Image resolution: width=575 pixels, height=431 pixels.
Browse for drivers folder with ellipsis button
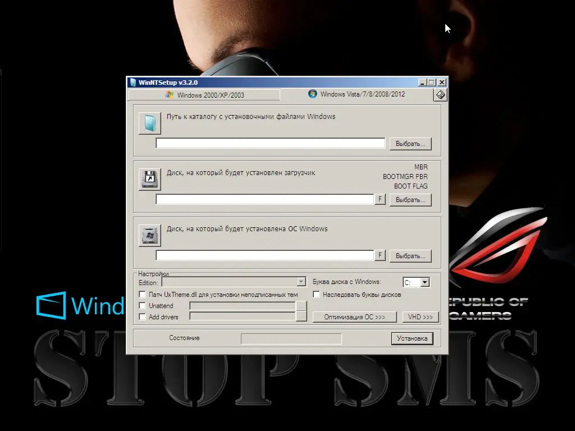click(301, 317)
